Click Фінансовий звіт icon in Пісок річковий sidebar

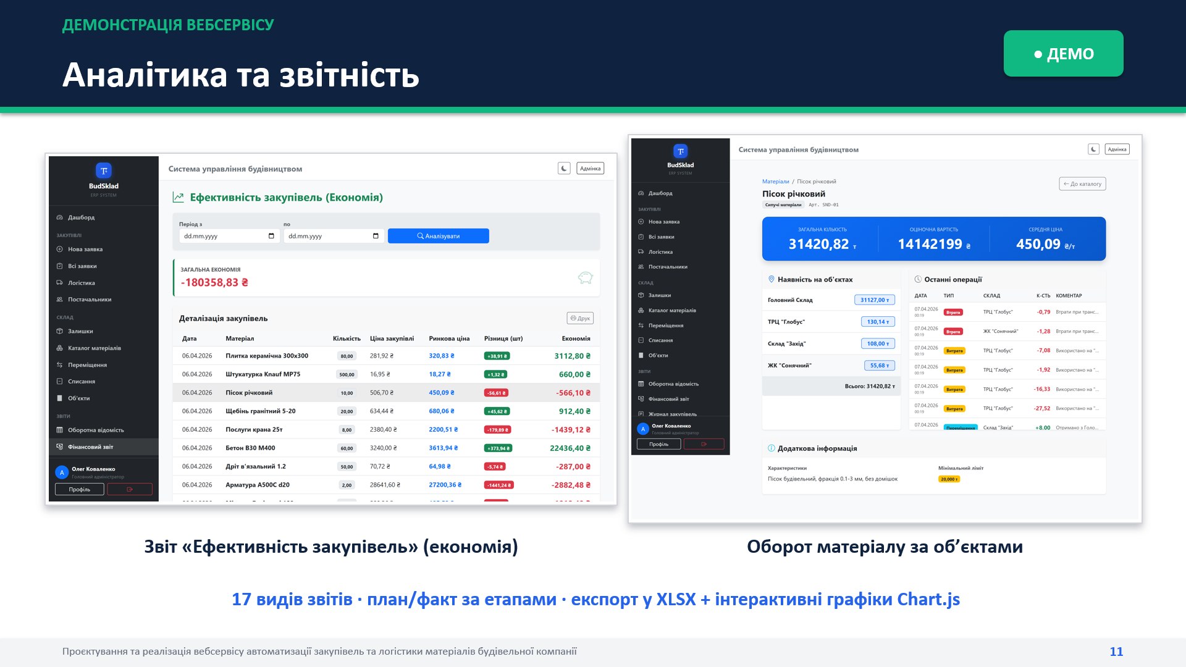641,399
